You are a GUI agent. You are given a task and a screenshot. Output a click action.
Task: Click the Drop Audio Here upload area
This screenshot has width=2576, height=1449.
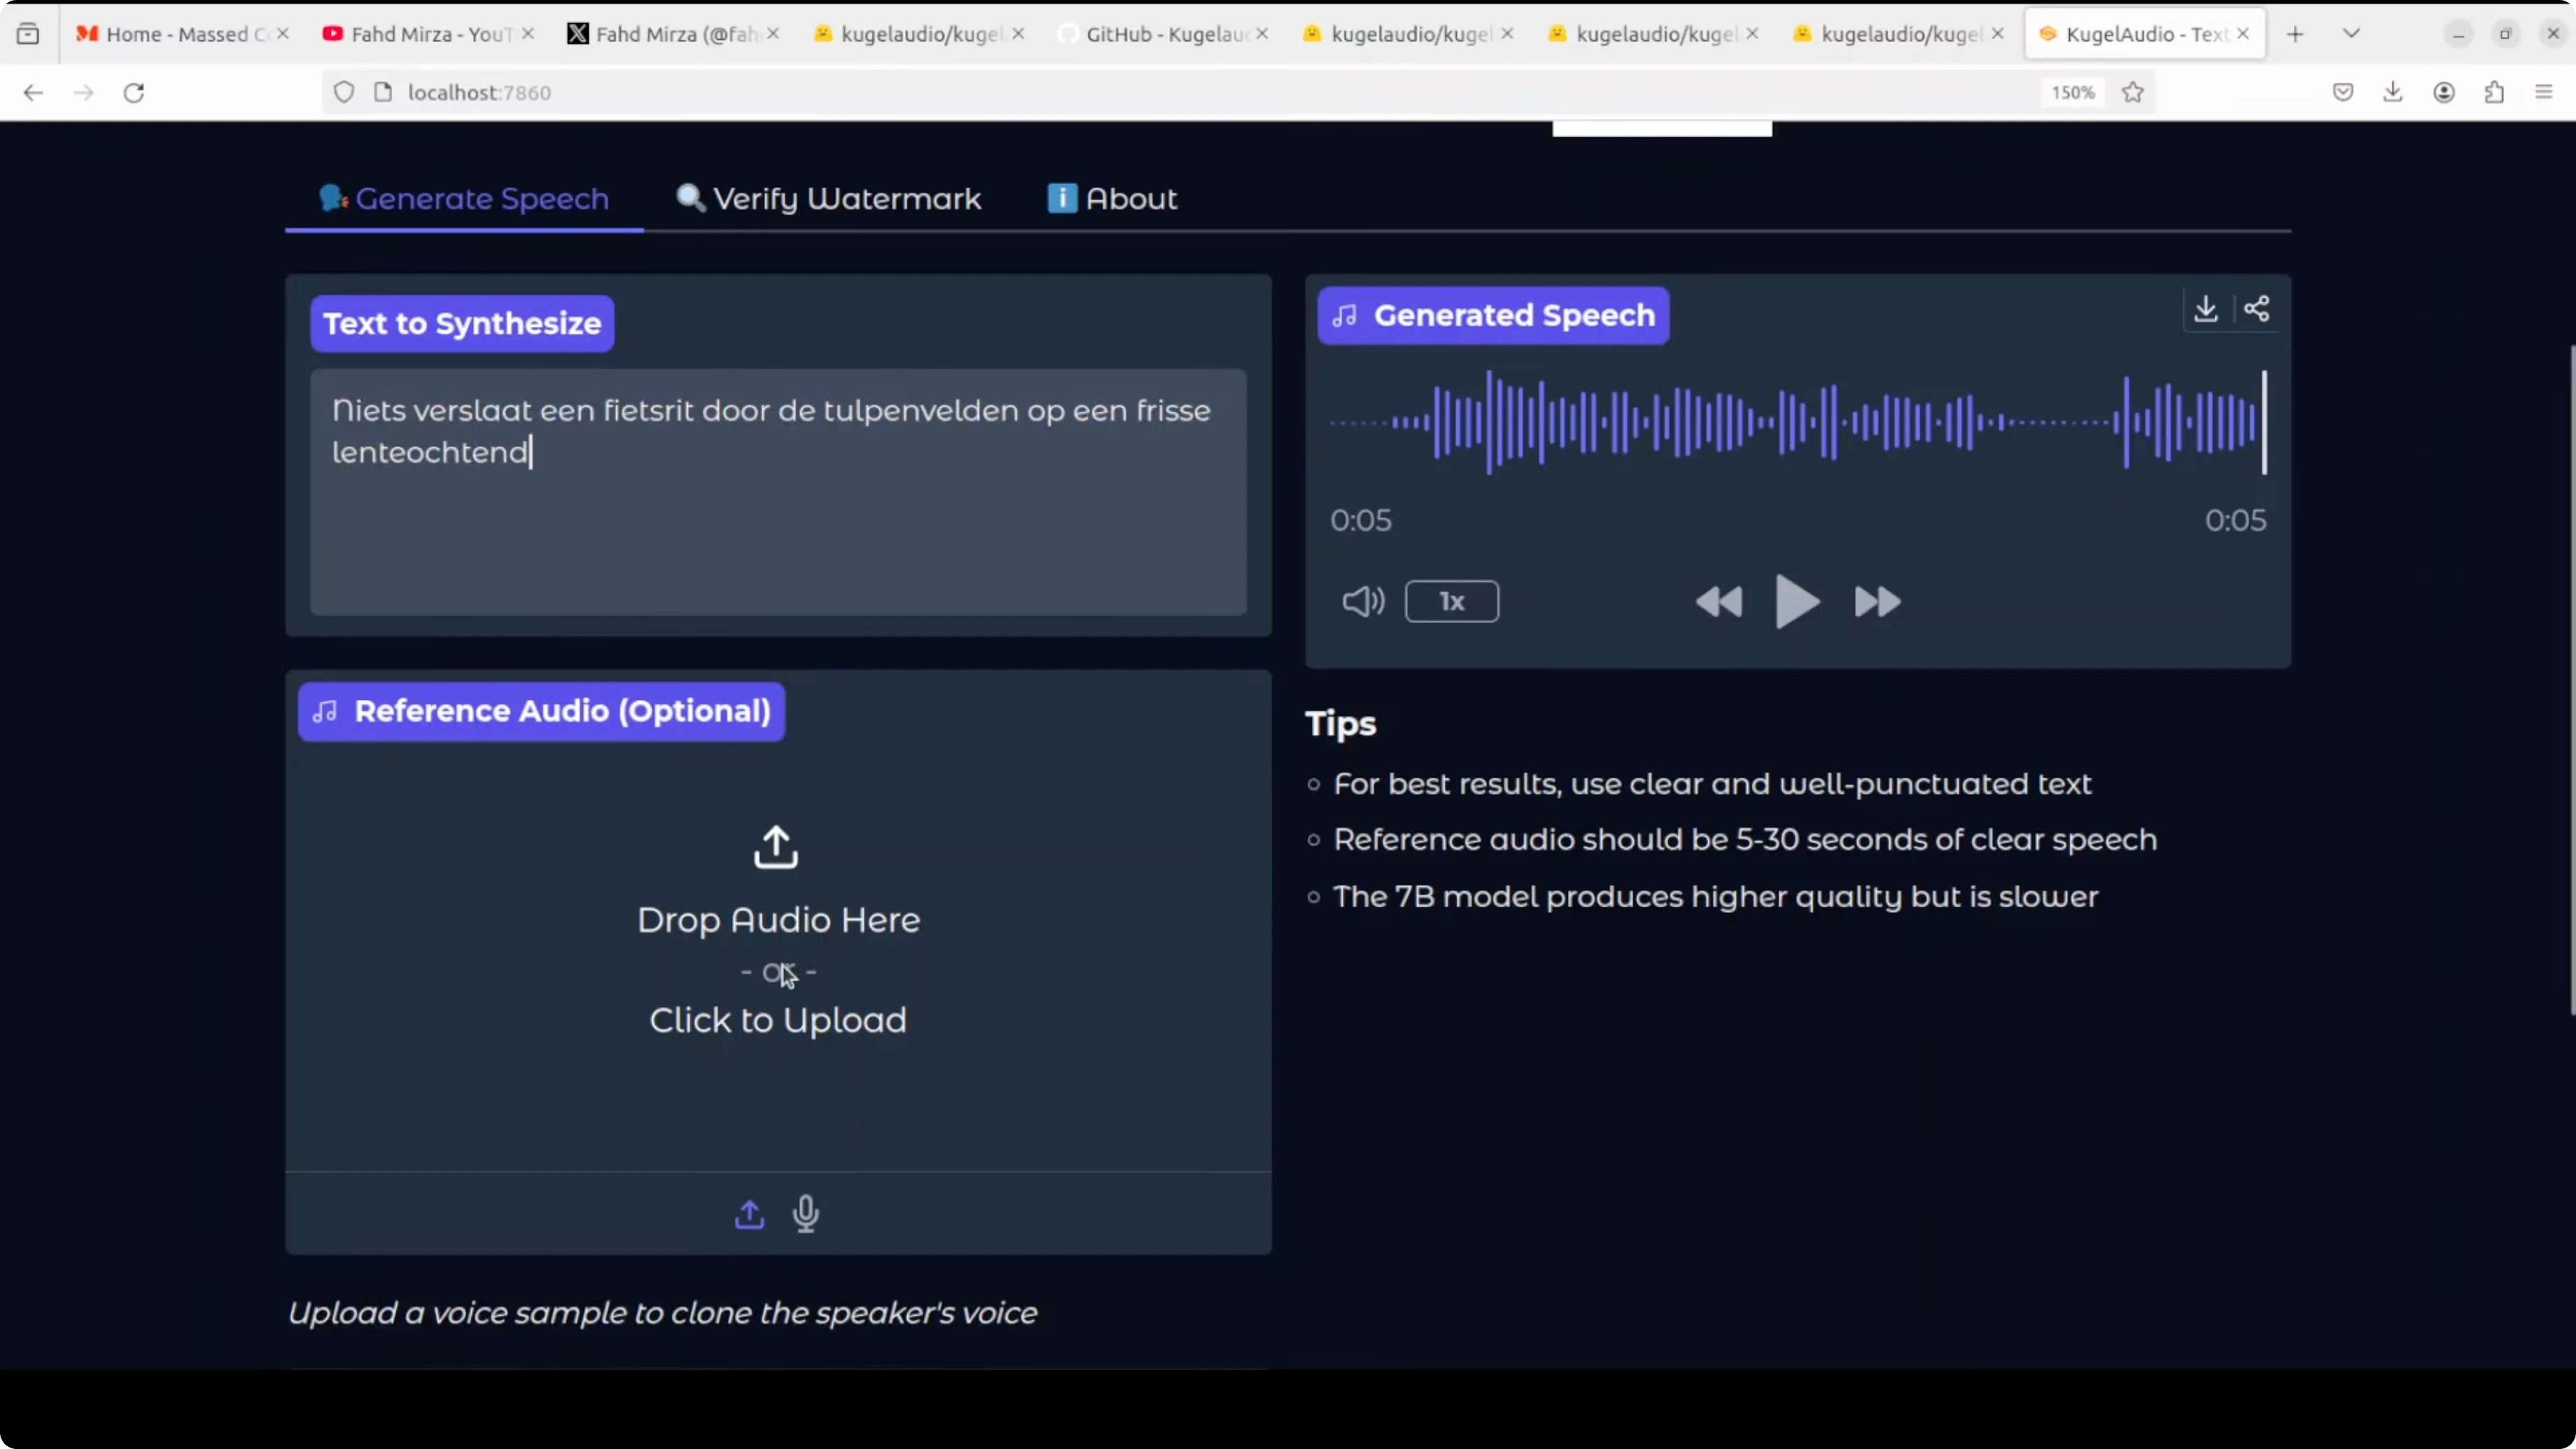click(777, 930)
